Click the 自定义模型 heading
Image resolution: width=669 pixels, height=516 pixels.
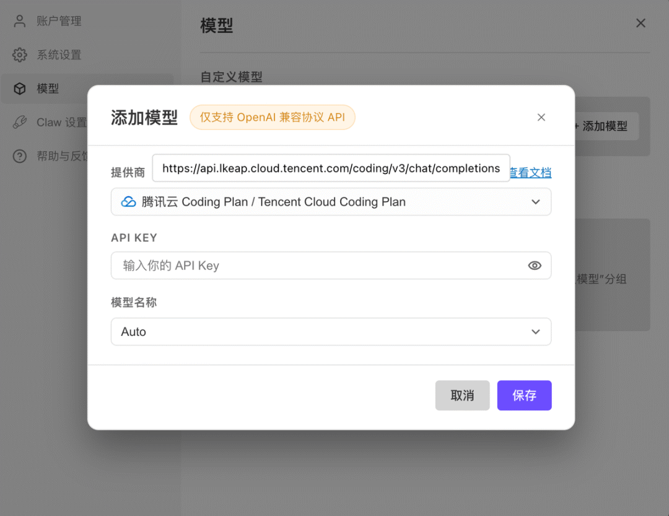coord(231,77)
